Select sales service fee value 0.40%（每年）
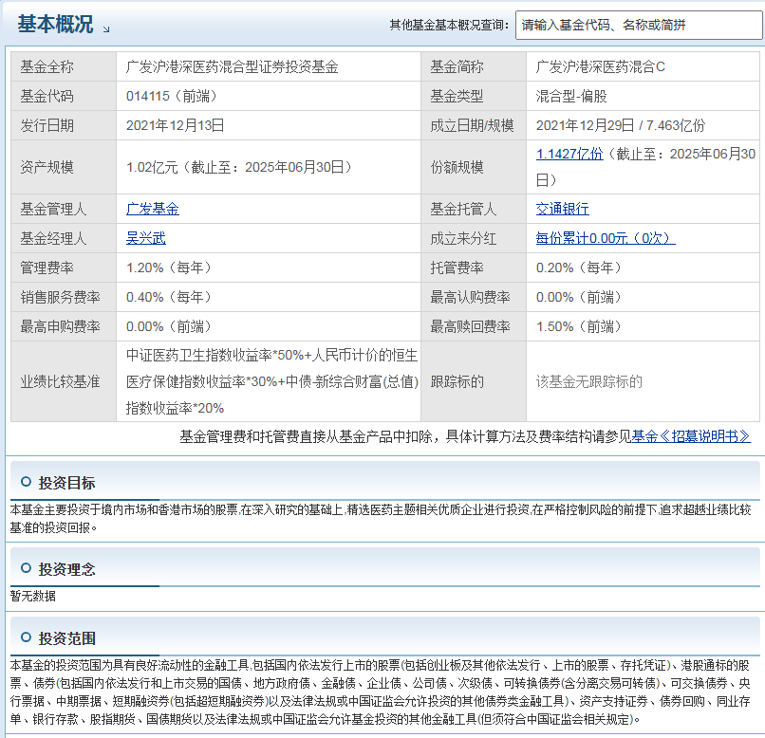Screen dimensions: 765x738 click(x=168, y=297)
